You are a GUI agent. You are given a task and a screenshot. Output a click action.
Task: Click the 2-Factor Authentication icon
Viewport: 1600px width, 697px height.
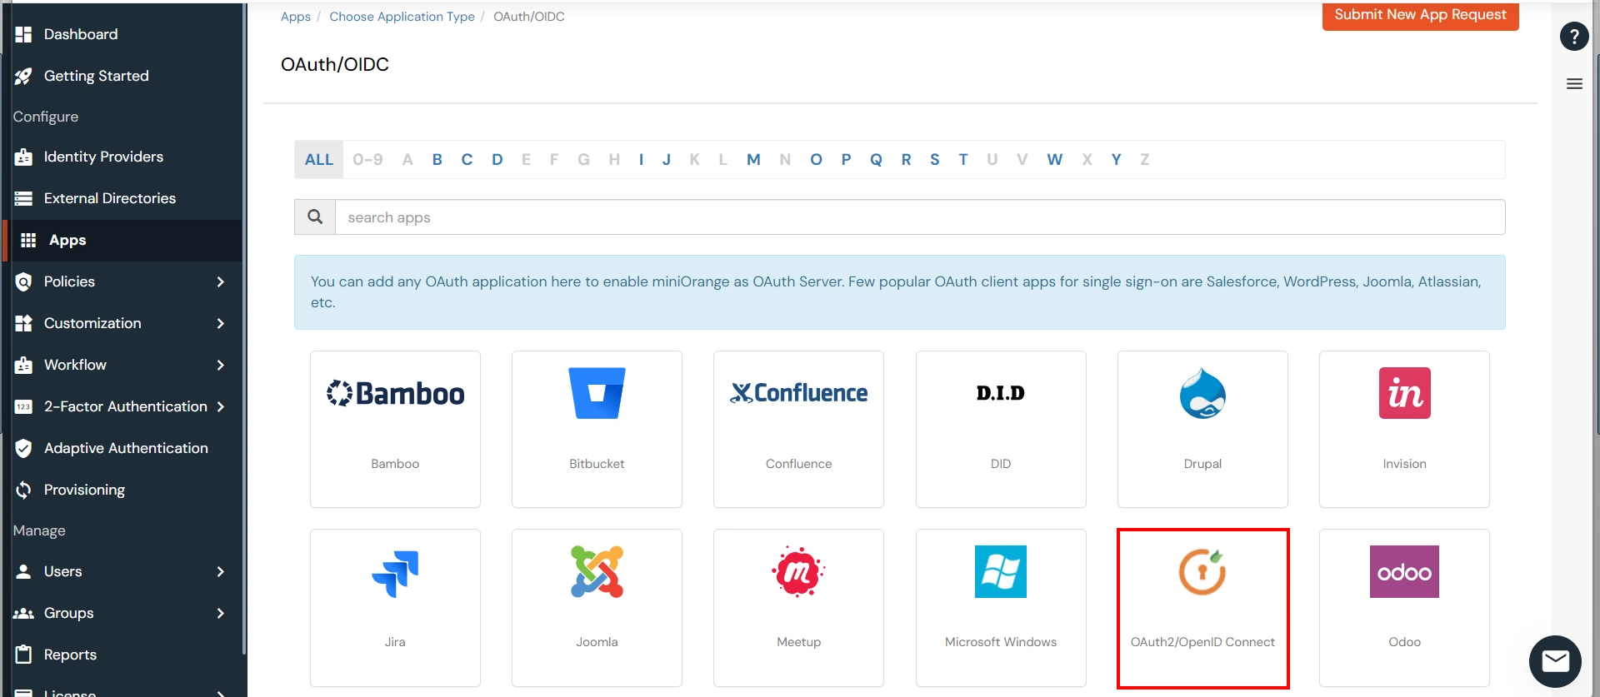(23, 406)
